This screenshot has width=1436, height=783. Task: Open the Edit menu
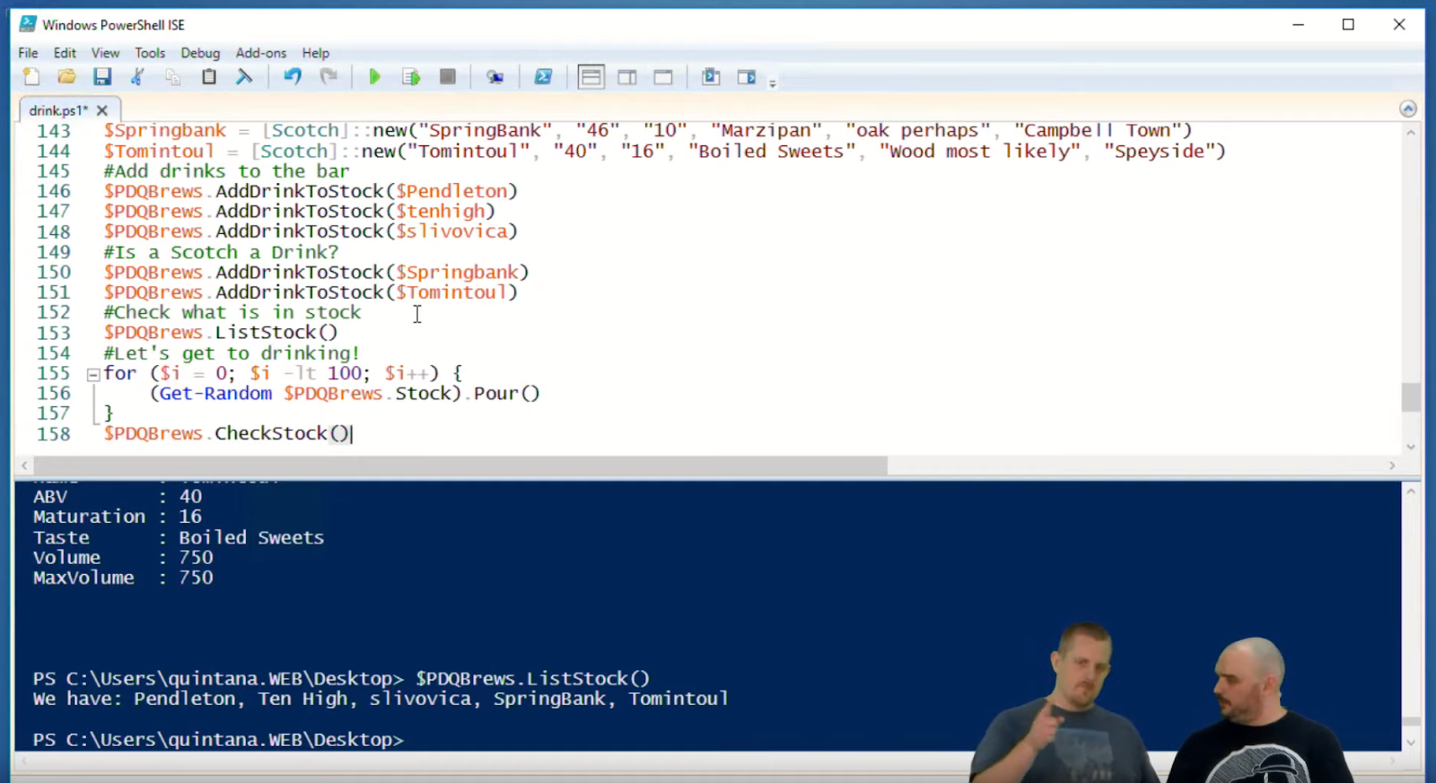coord(65,53)
